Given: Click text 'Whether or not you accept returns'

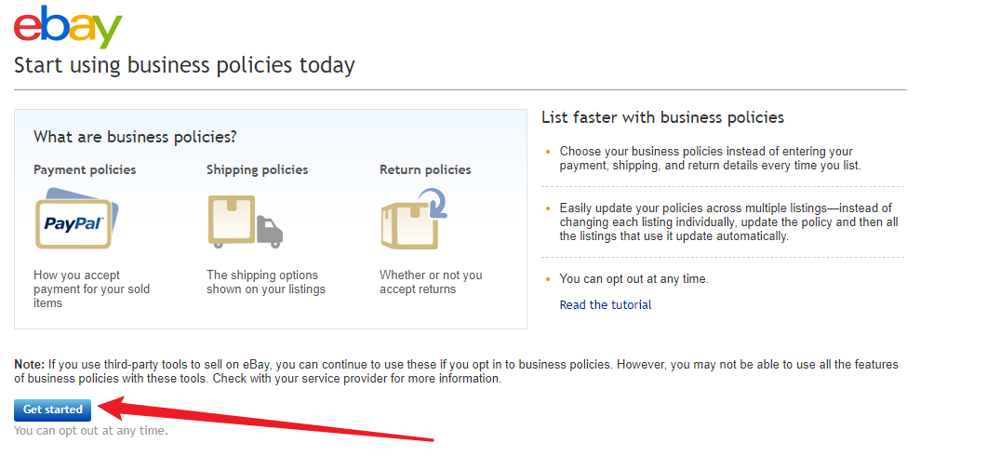Looking at the screenshot, I should point(432,282).
